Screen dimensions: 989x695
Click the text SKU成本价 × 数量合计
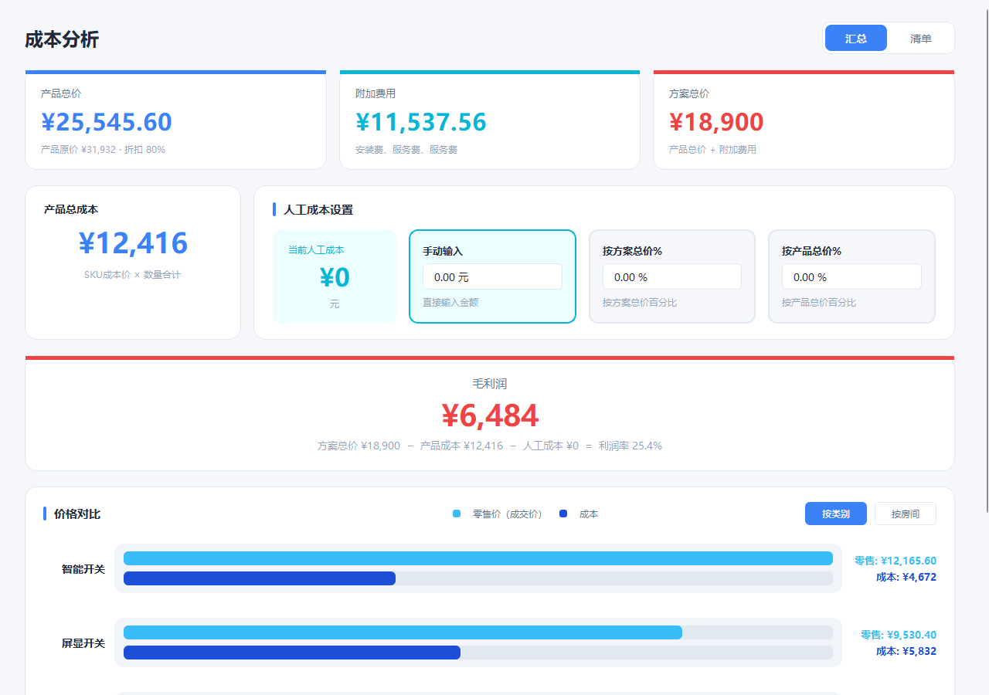[133, 275]
